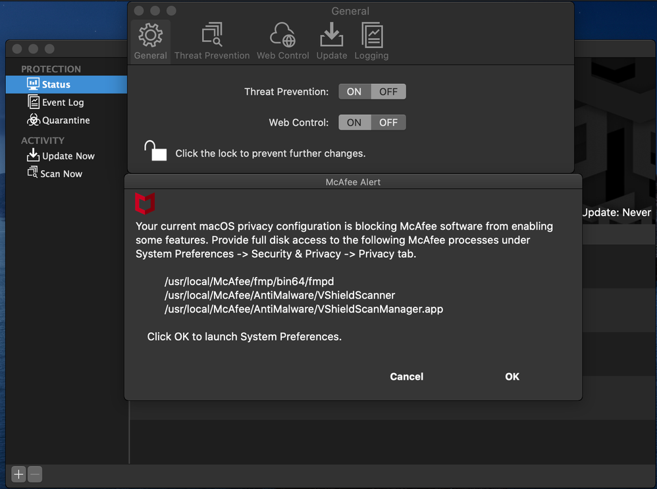Click the ACTIVITY section header
The image size is (657, 489).
[43, 140]
